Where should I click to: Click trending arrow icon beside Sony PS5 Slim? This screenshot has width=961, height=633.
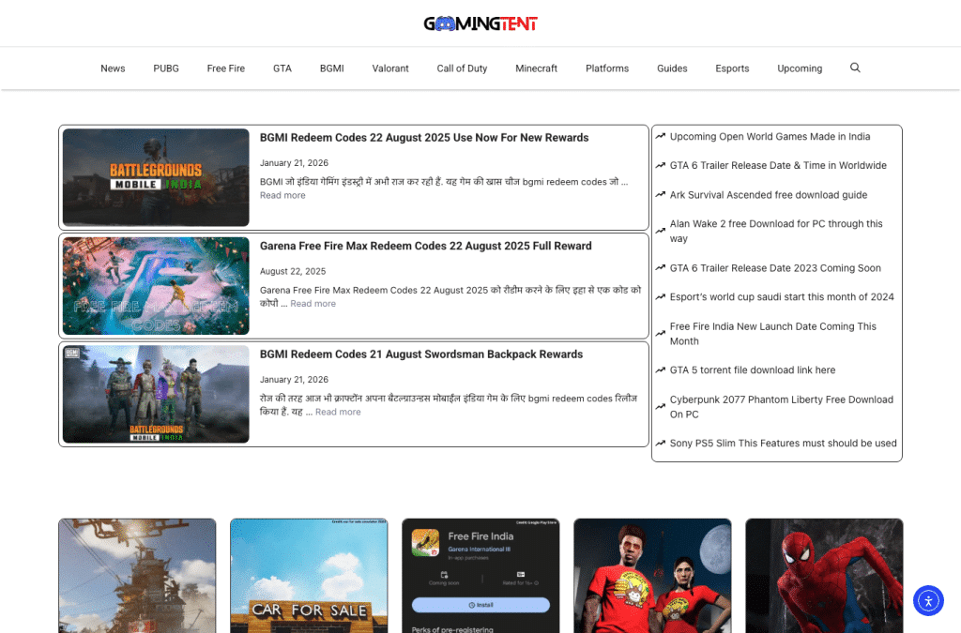pos(660,444)
